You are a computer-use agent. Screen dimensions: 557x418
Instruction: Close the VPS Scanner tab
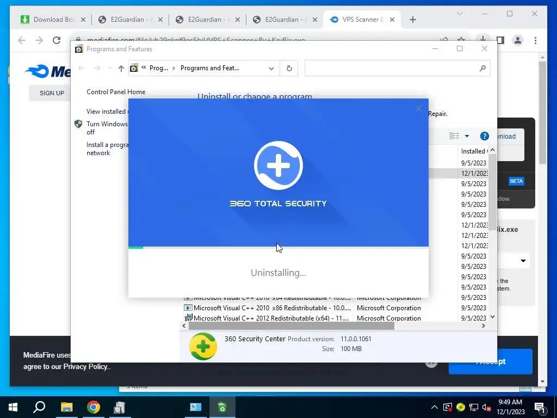pyautogui.click(x=392, y=20)
